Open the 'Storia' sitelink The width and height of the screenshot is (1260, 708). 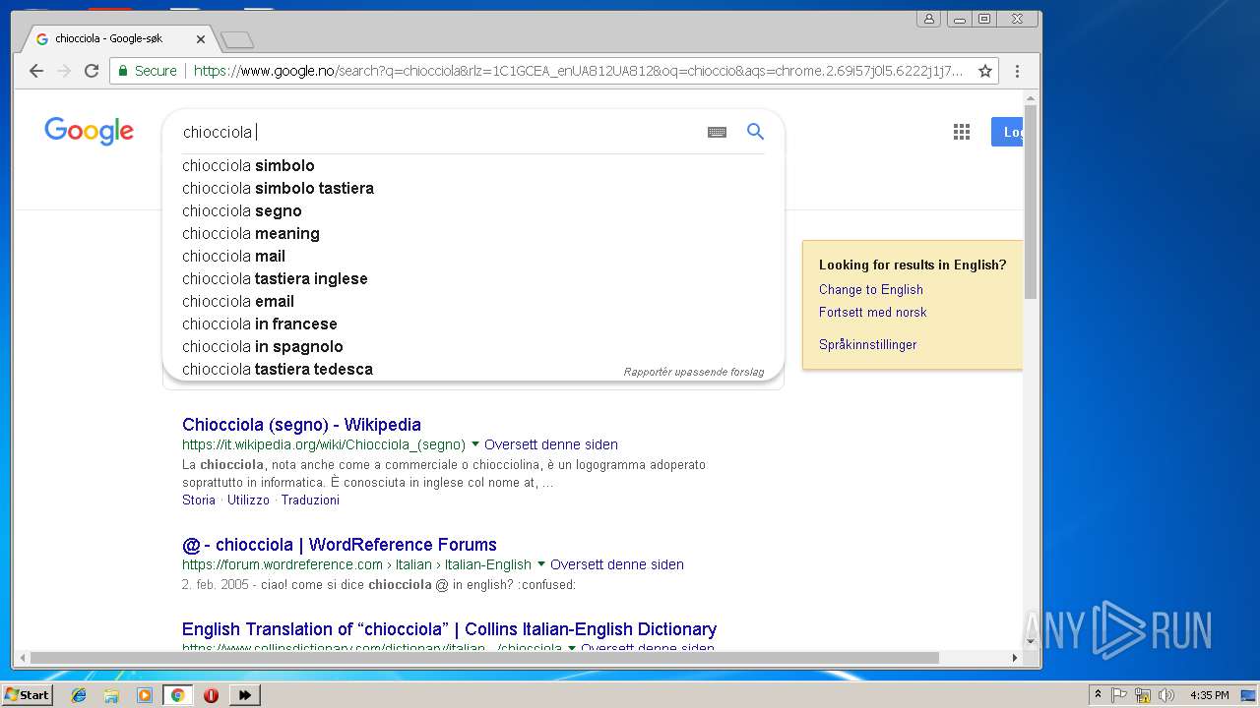(x=199, y=500)
